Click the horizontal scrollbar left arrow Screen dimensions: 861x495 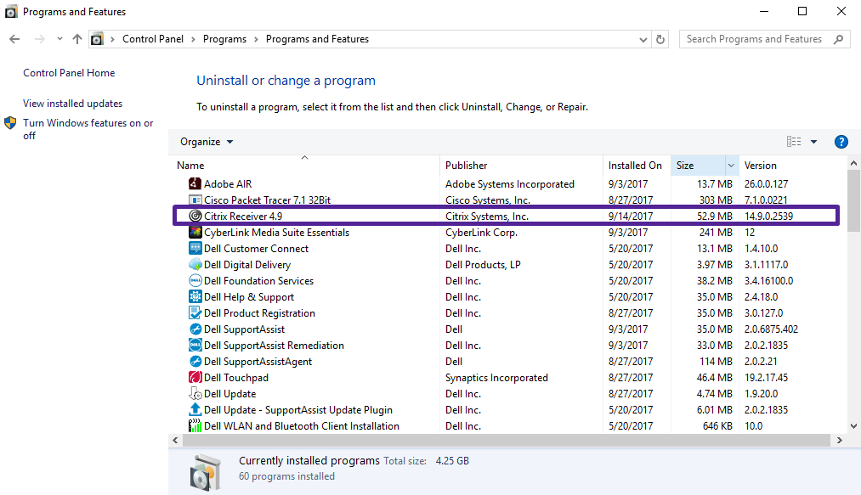175,440
